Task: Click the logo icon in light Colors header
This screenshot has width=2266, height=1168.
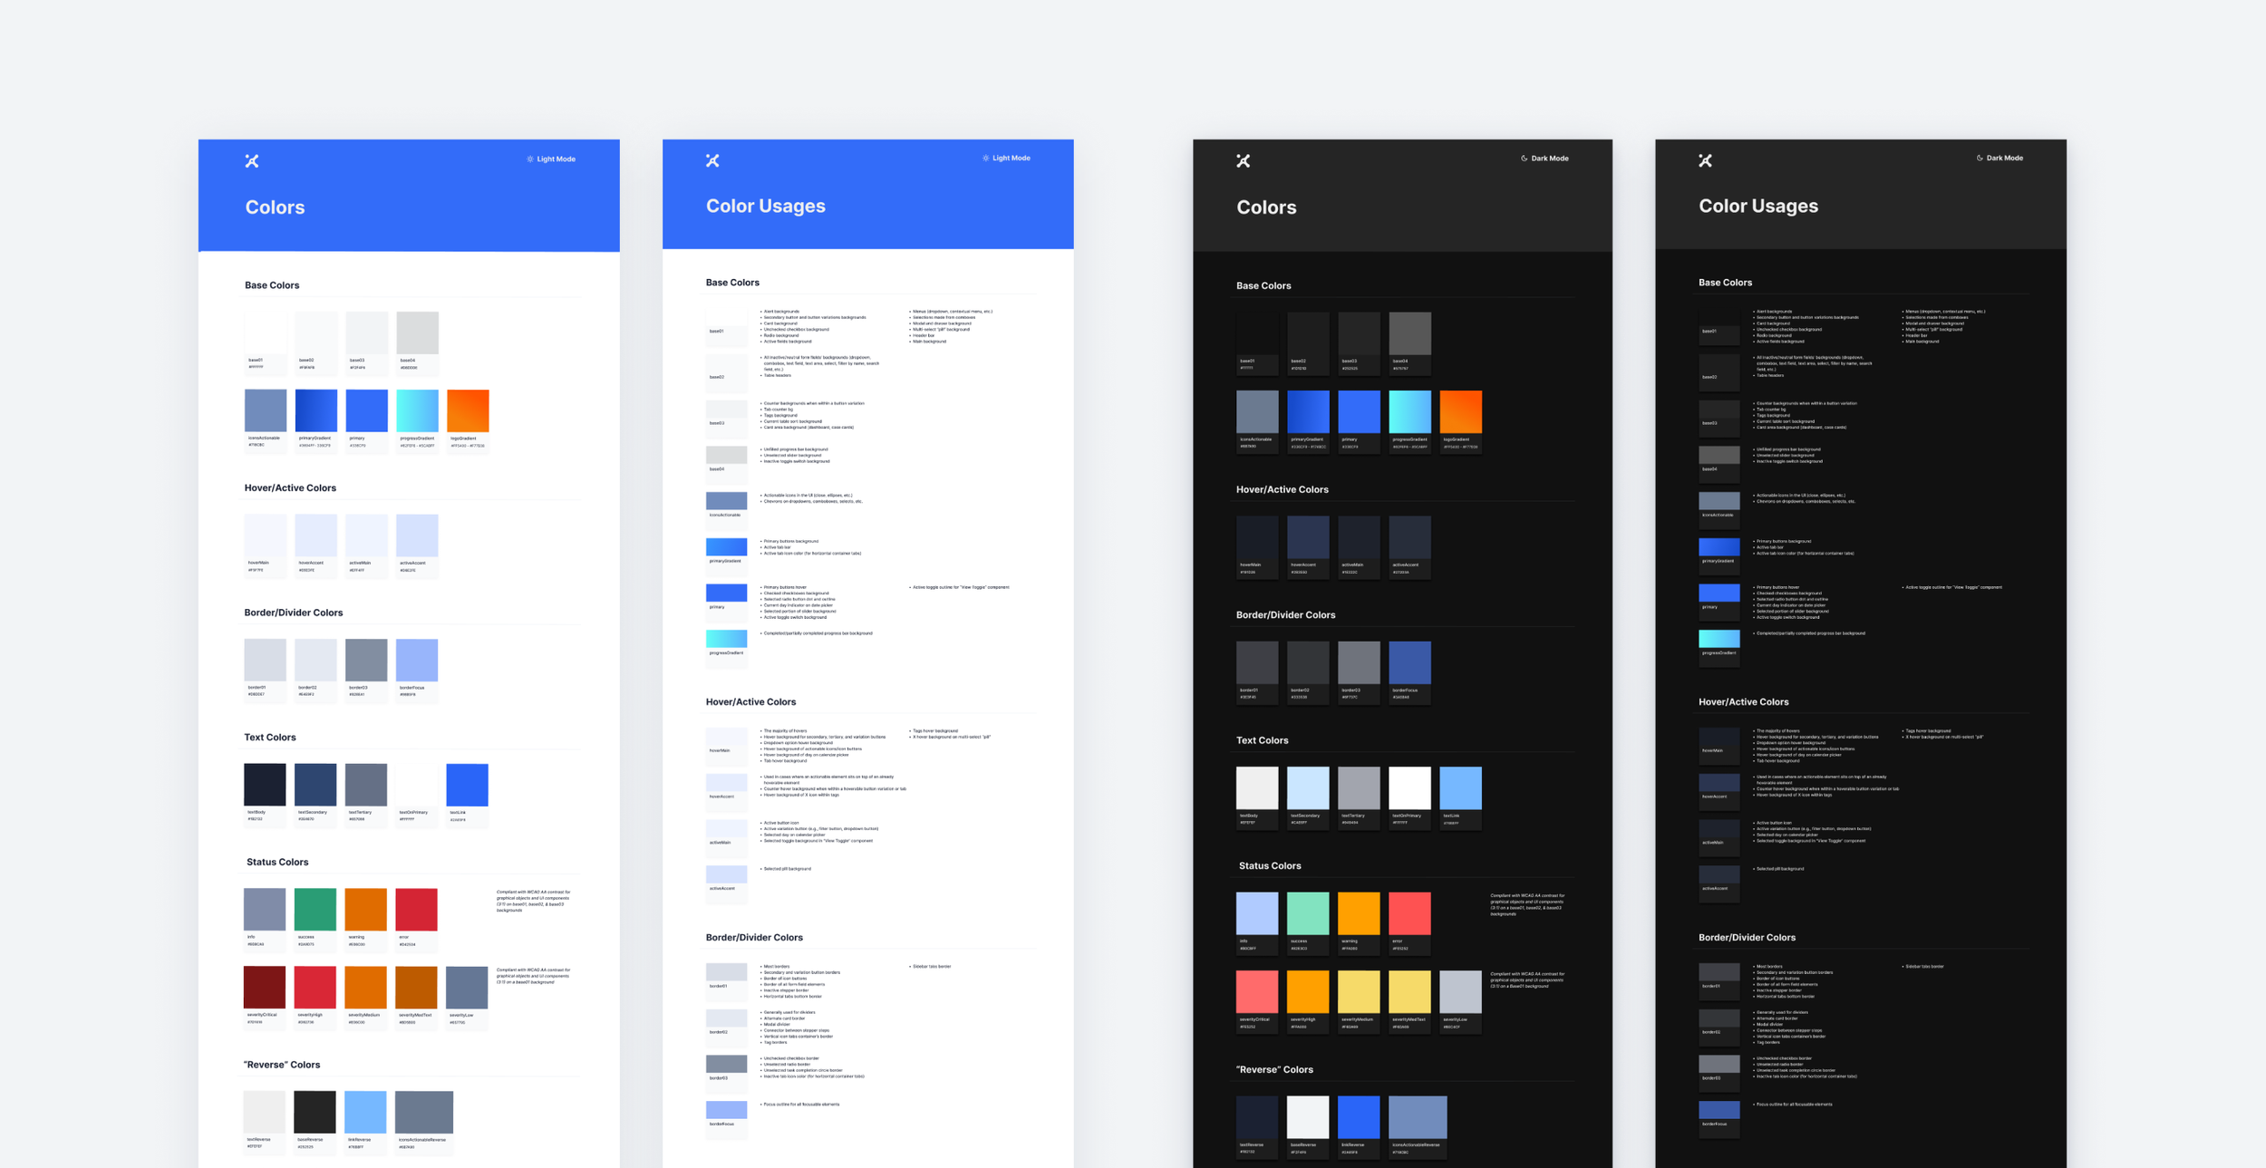Action: pos(252,161)
